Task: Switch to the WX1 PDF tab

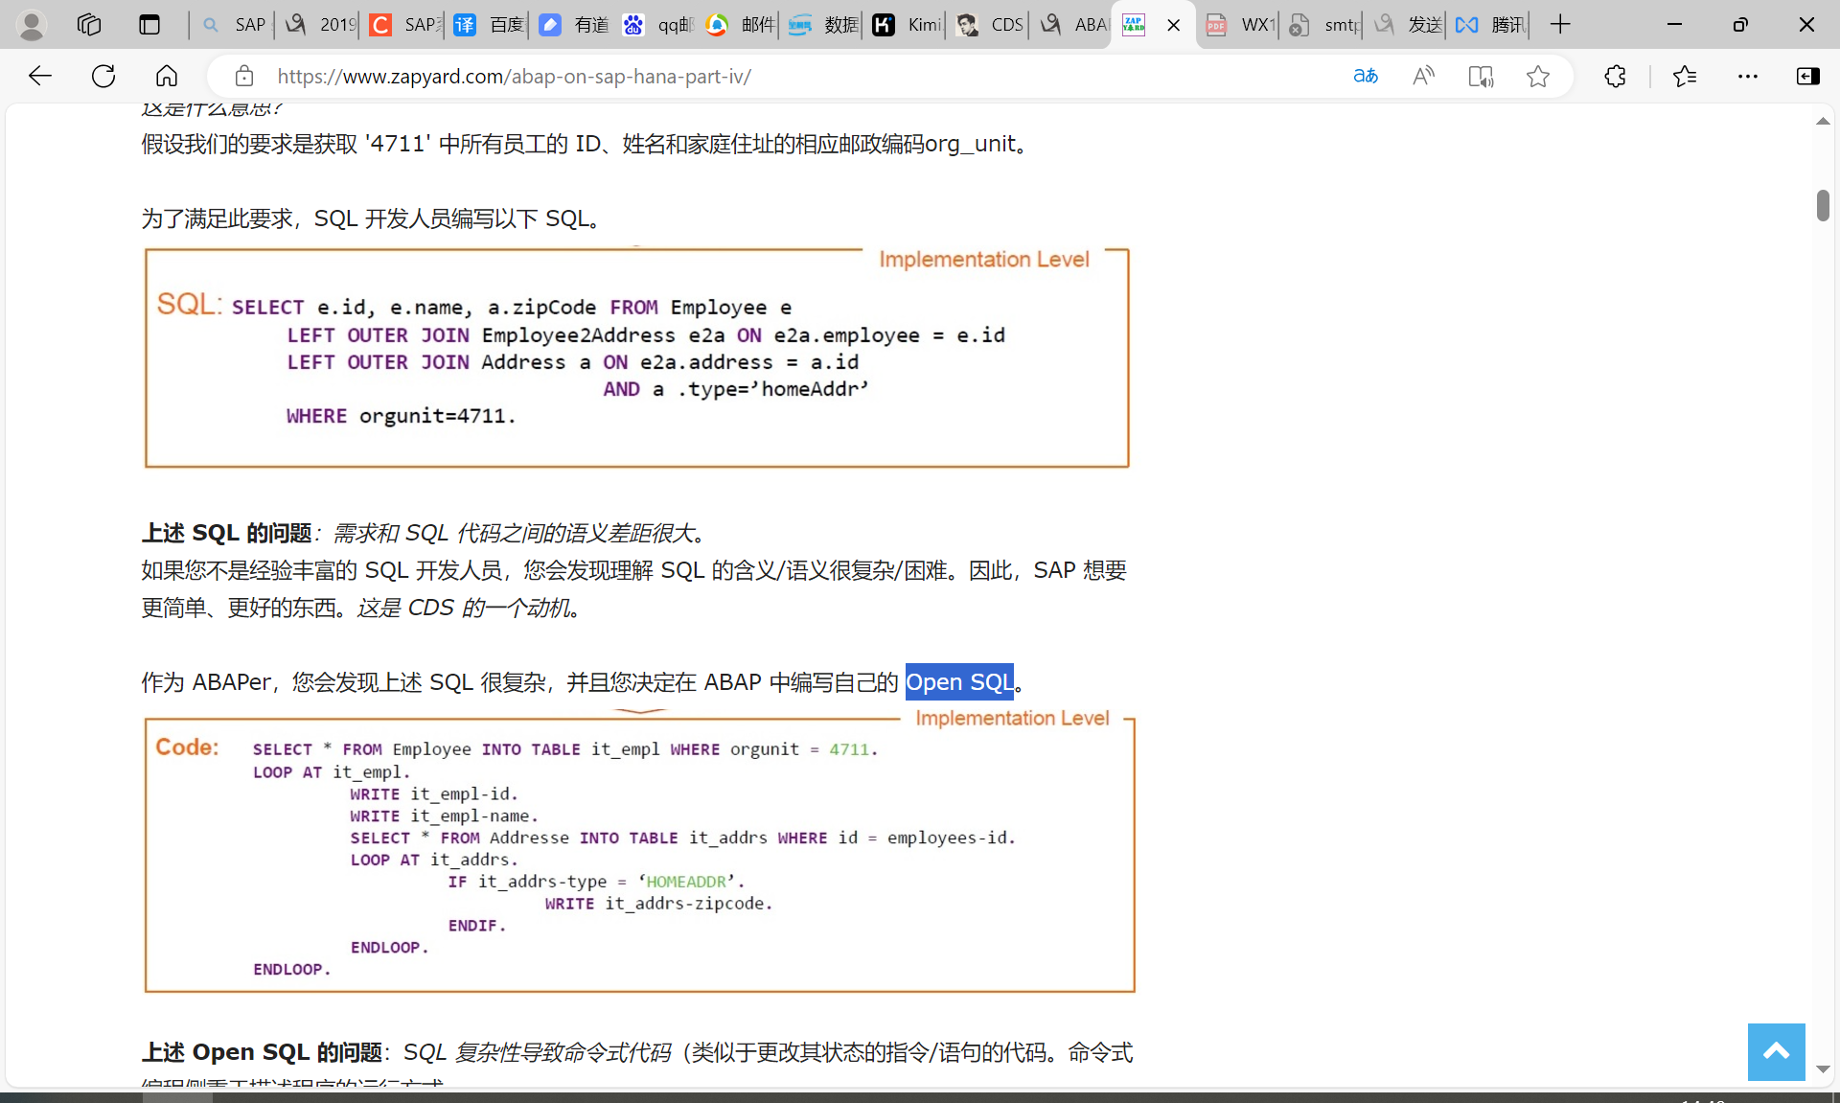Action: pyautogui.click(x=1239, y=25)
